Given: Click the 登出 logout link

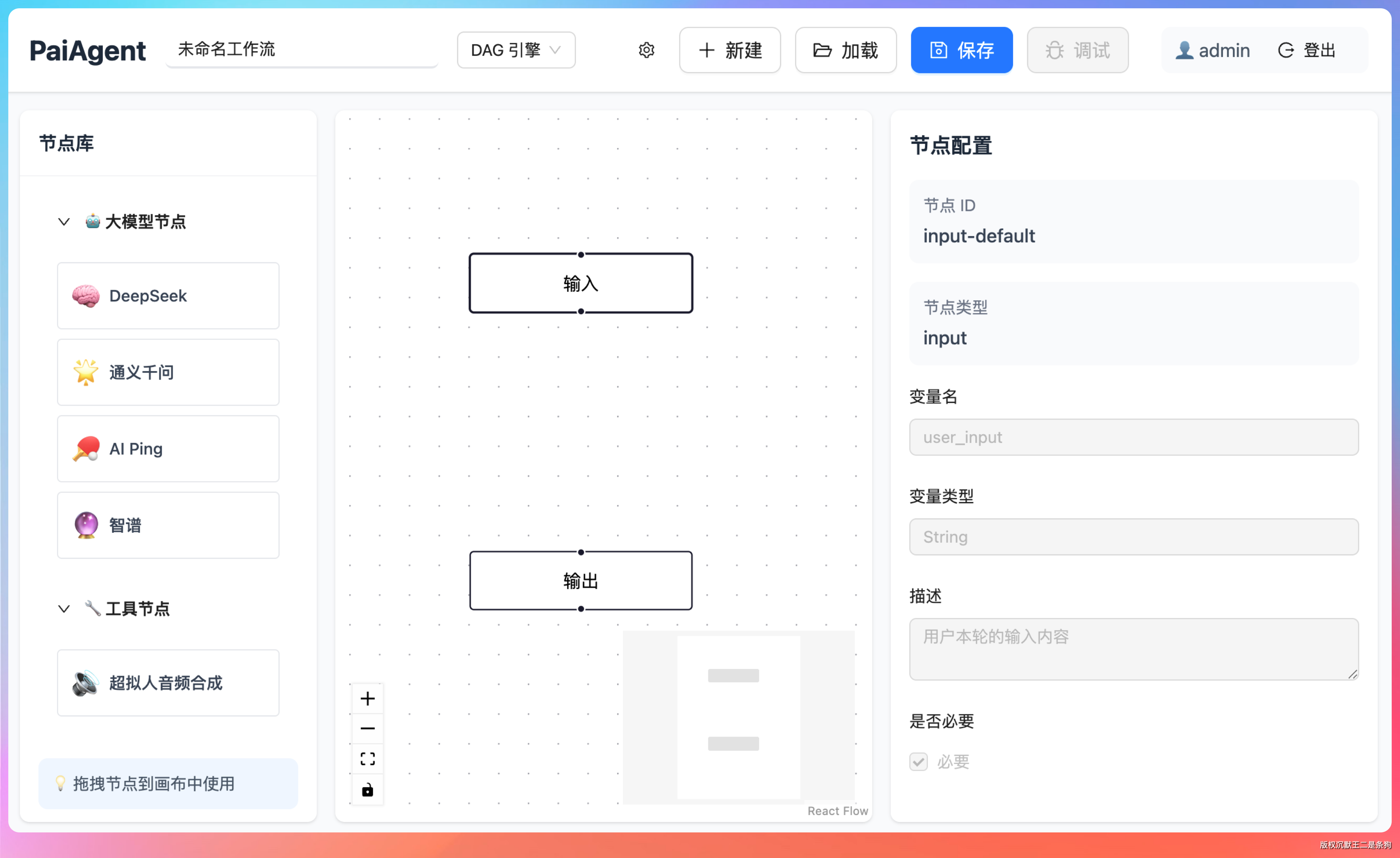Looking at the screenshot, I should click(x=1307, y=50).
